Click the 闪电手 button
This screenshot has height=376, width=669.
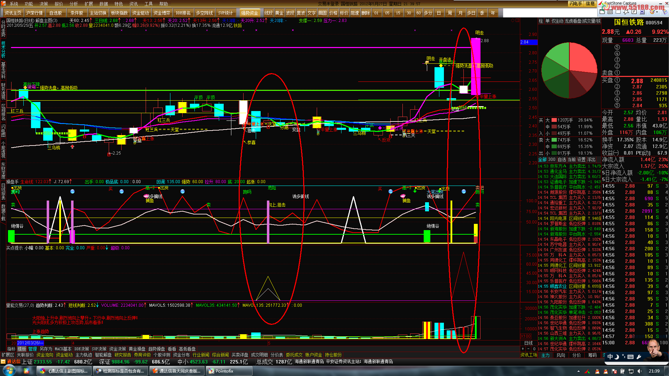575,3
